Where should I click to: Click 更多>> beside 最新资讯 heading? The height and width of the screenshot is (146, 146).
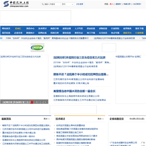point(47,119)
